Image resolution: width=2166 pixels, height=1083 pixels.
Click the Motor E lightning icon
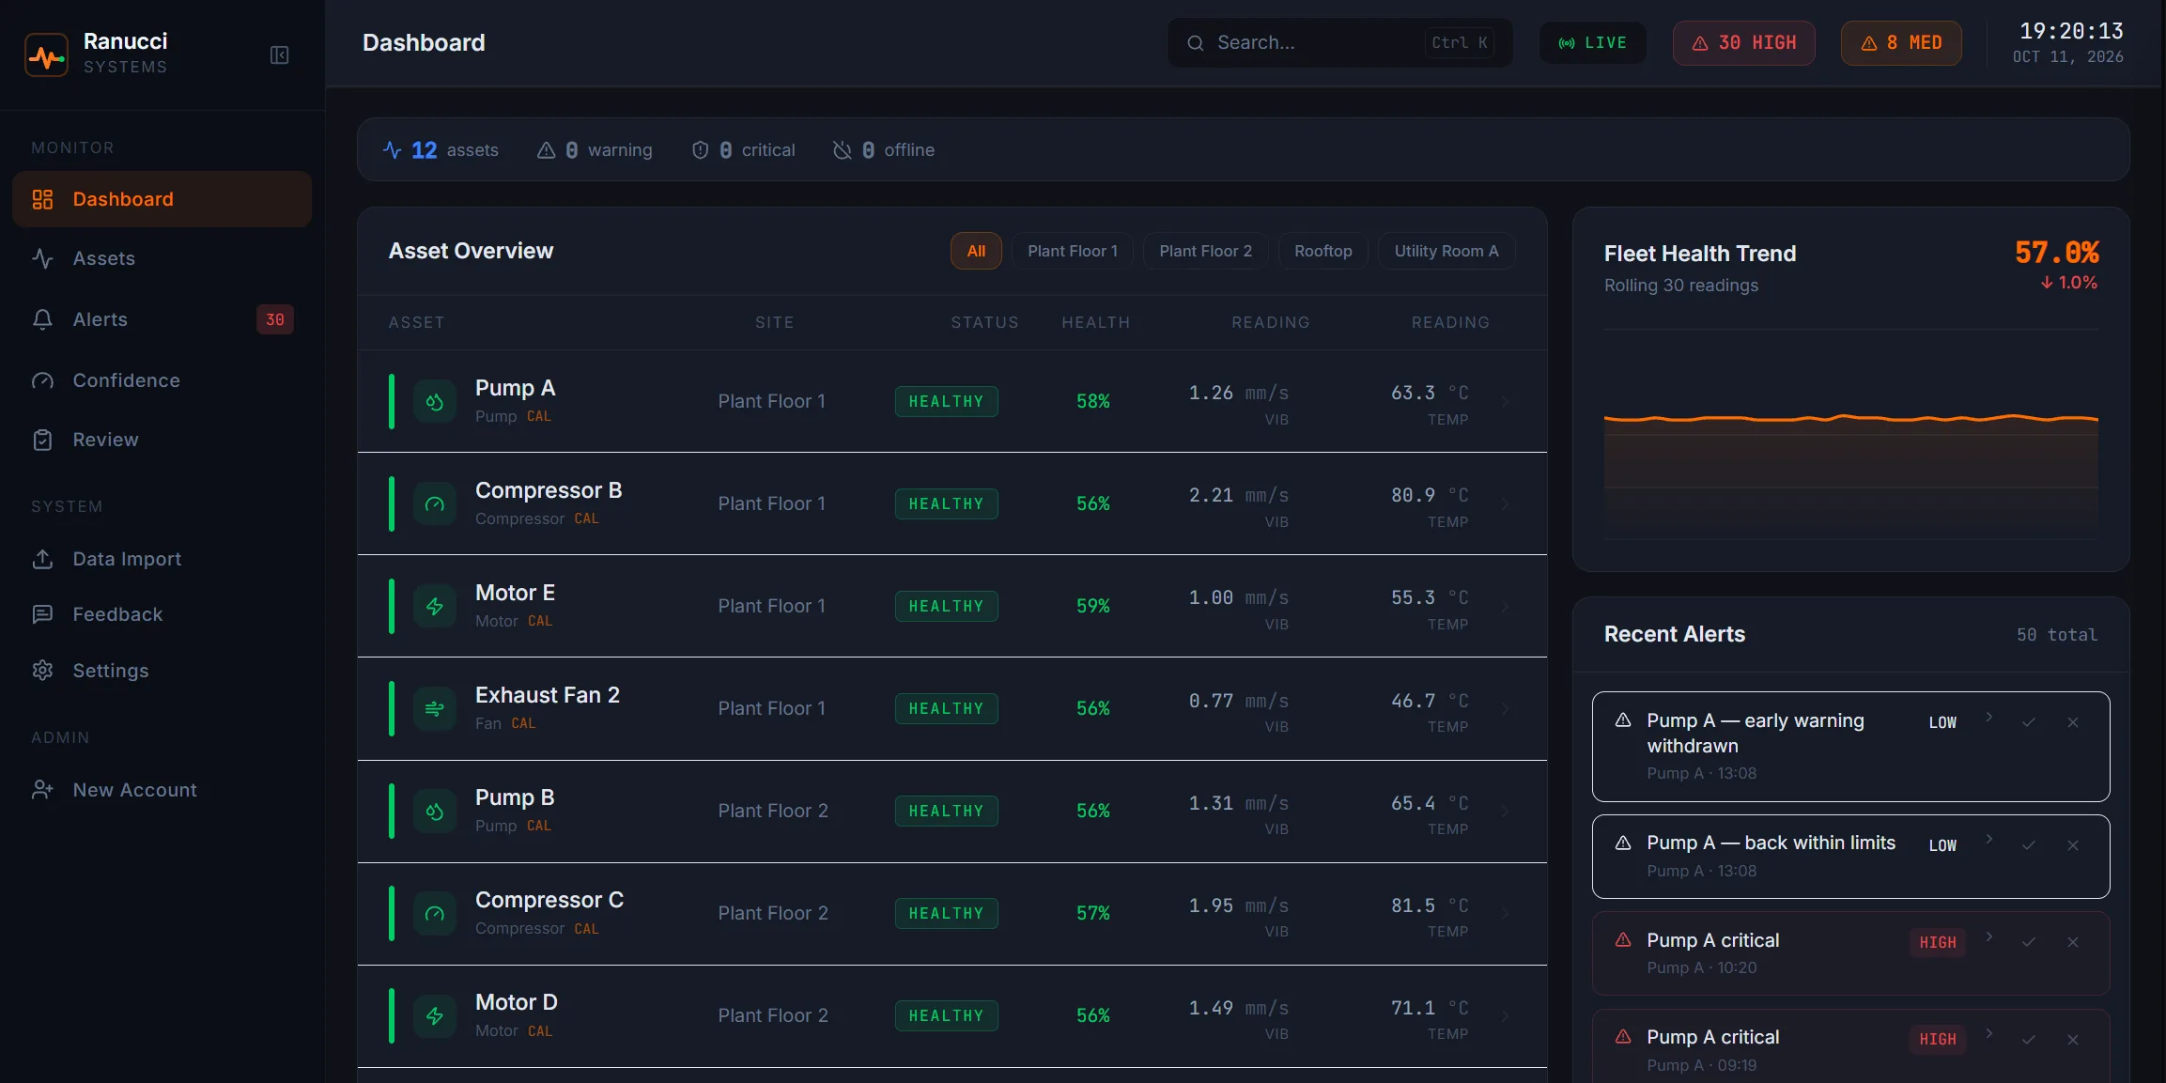coord(434,607)
